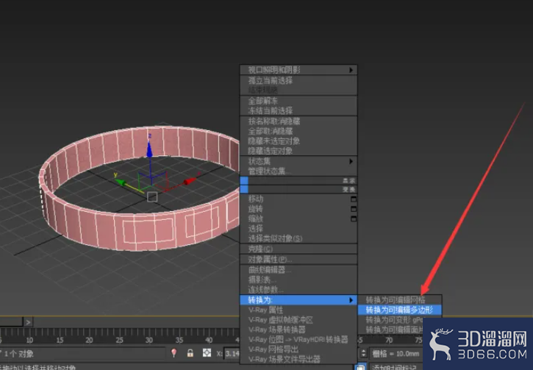Expand 状态集 submenu
This screenshot has height=370, width=533.
[x=298, y=161]
